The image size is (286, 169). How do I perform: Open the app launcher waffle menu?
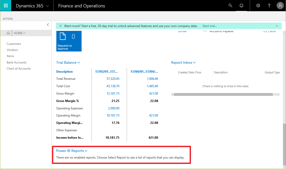(6, 6)
